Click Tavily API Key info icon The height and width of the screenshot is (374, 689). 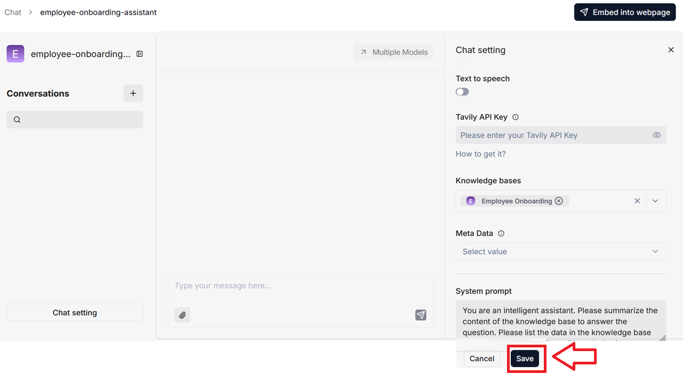point(516,117)
